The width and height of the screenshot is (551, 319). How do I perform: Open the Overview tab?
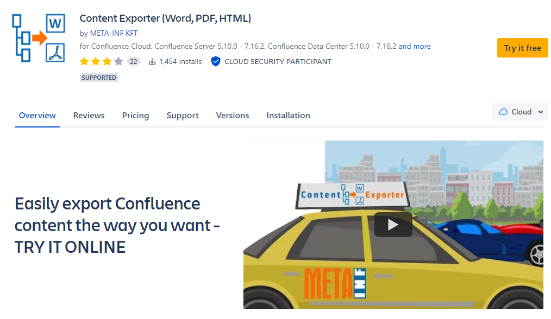pyautogui.click(x=37, y=116)
